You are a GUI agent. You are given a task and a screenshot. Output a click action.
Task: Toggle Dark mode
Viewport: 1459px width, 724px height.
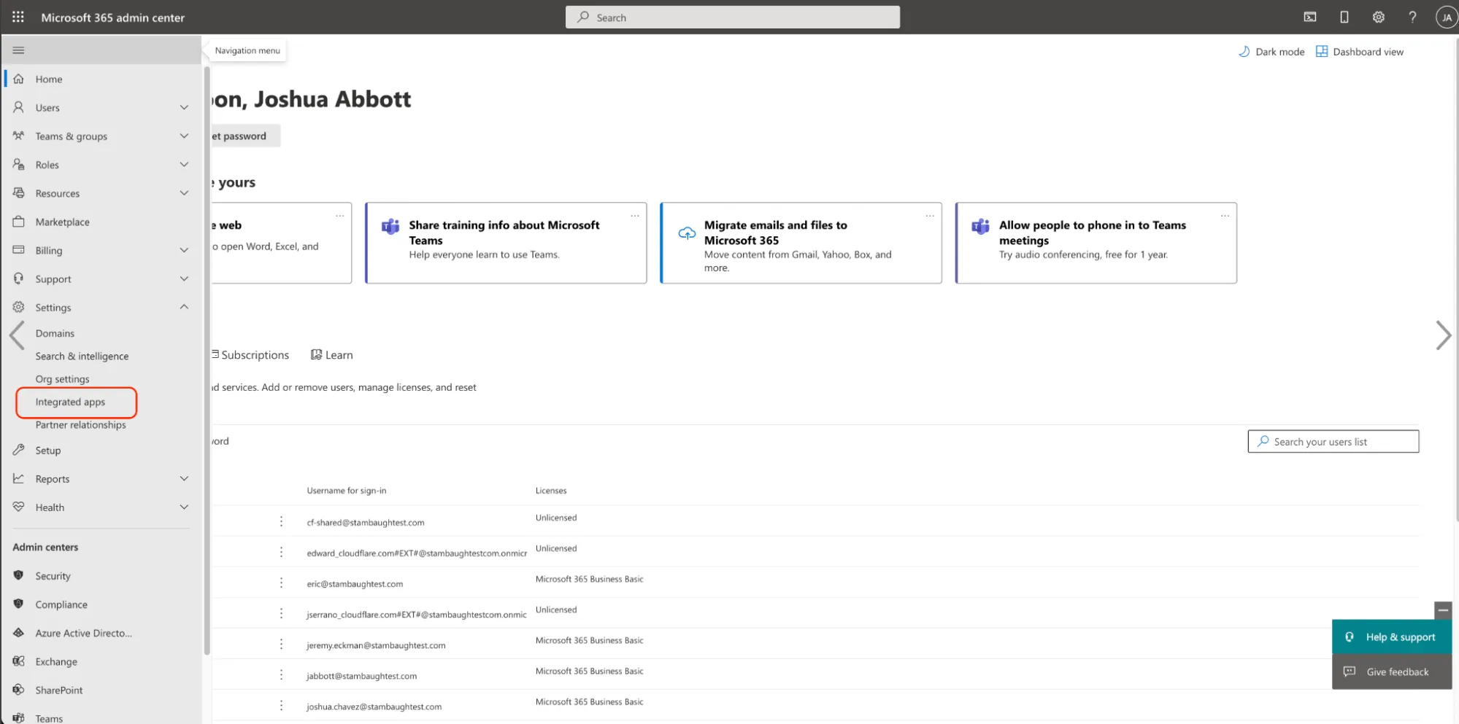tap(1271, 51)
